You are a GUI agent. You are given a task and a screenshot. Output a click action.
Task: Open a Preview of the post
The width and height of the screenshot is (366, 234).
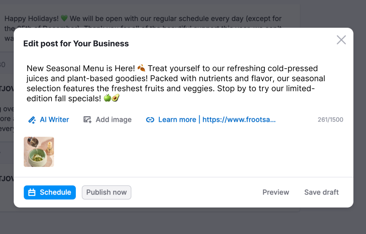point(276,192)
